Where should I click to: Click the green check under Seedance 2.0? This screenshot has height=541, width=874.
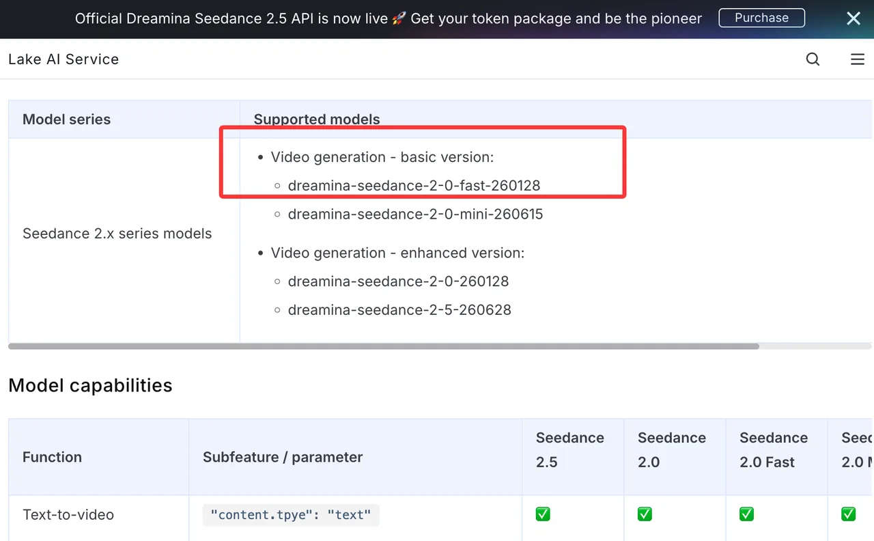645,514
